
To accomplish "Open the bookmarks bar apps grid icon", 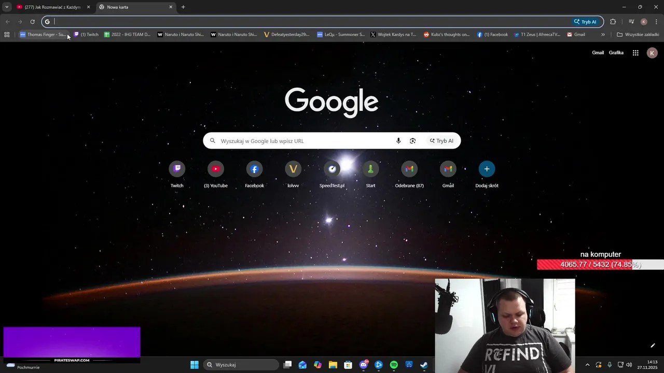I will (x=7, y=35).
